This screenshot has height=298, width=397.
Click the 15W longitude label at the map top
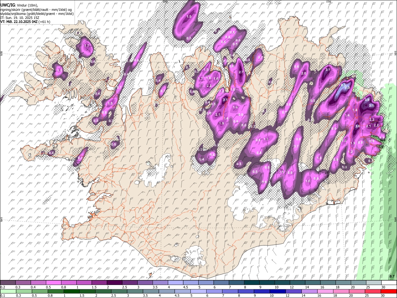[328, 2]
